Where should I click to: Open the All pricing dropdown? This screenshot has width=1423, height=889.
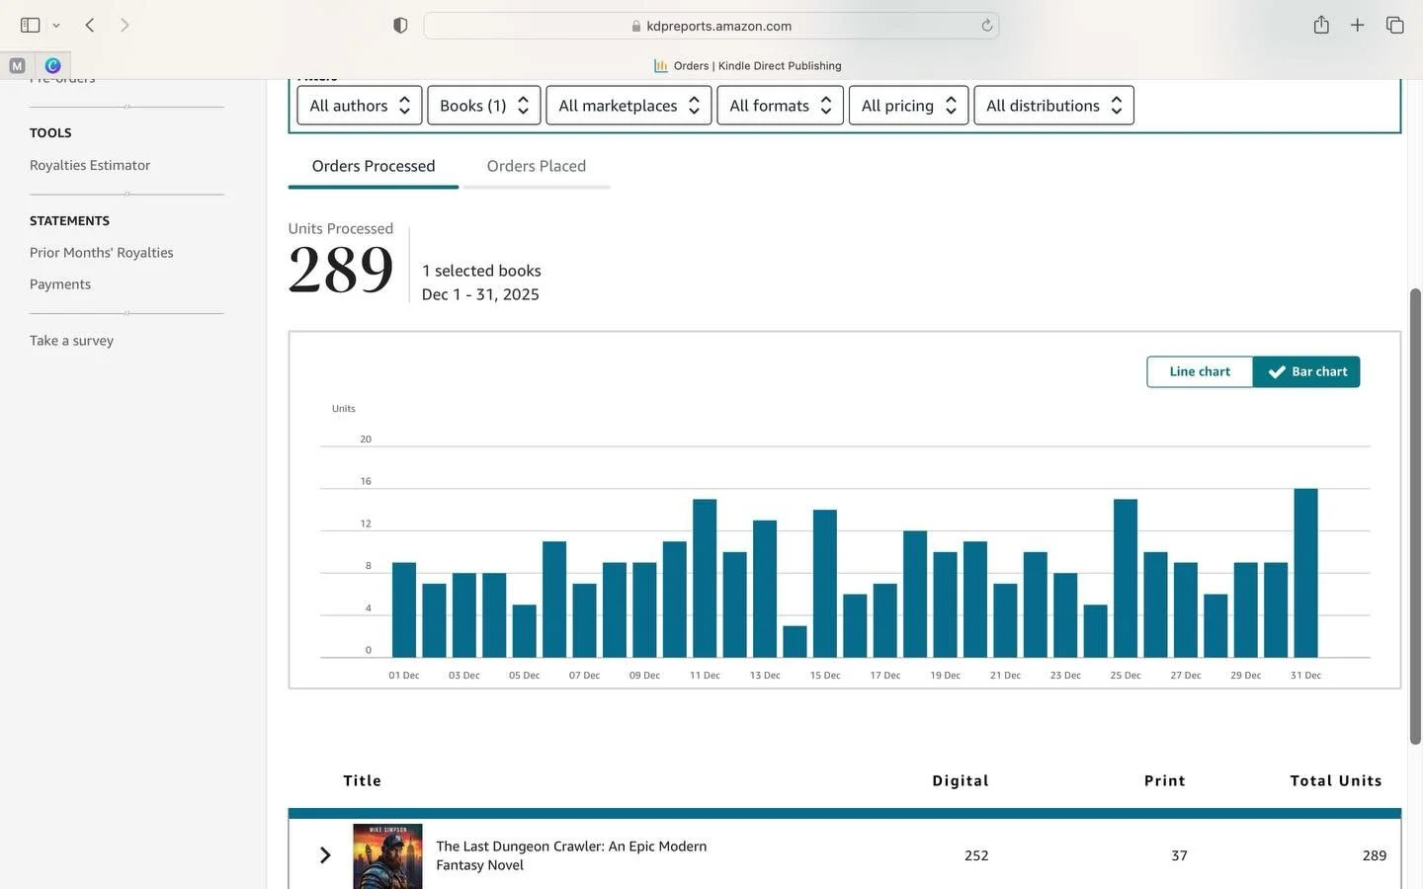(908, 106)
